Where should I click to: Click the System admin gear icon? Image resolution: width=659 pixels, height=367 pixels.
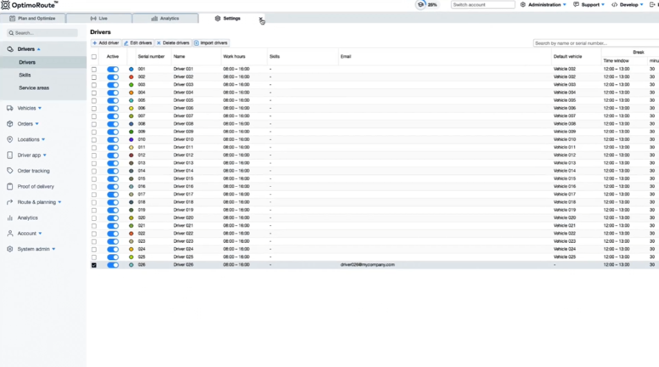[10, 249]
